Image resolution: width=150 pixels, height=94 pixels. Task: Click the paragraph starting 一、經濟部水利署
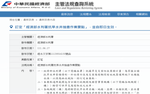coord(88,75)
